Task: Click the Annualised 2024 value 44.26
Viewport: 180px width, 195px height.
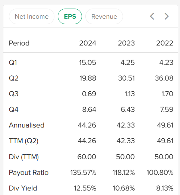Action: click(87, 125)
